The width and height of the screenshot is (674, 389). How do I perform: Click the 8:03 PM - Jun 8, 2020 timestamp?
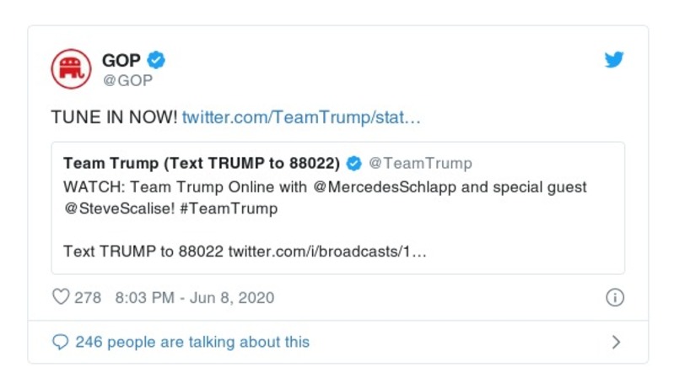click(x=194, y=298)
